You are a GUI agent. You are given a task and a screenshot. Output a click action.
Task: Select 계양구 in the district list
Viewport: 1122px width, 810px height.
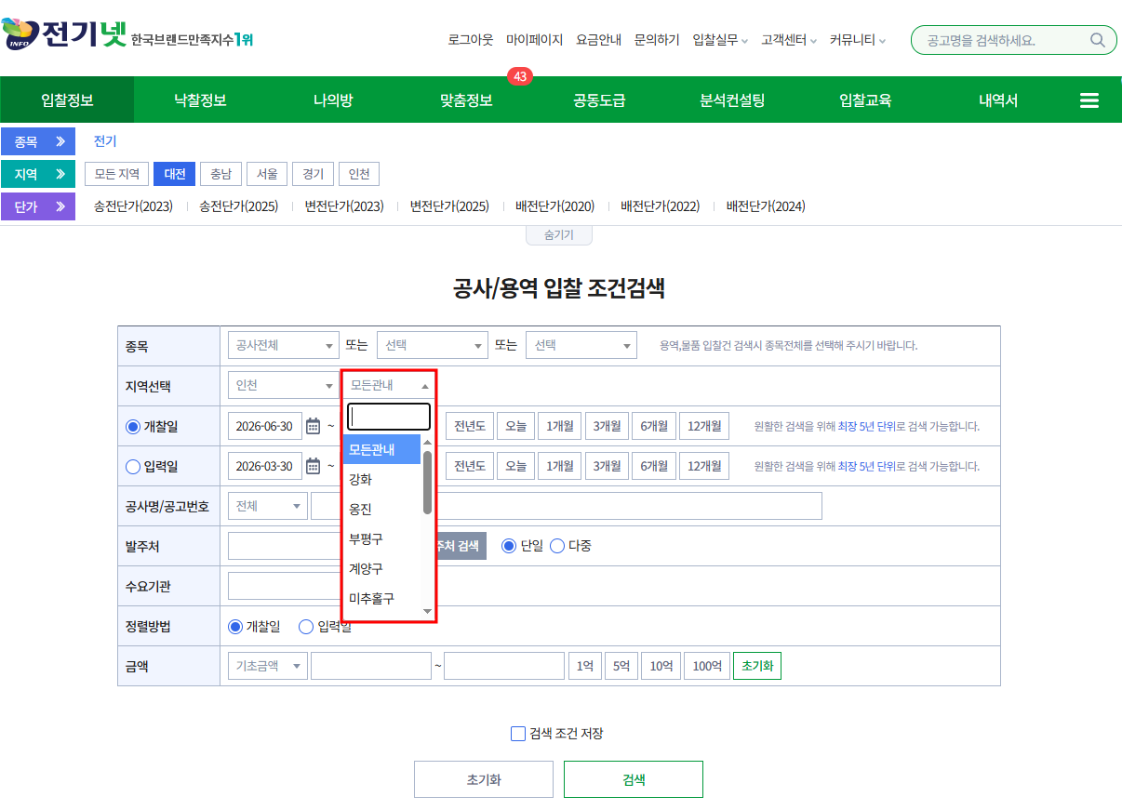click(x=382, y=568)
